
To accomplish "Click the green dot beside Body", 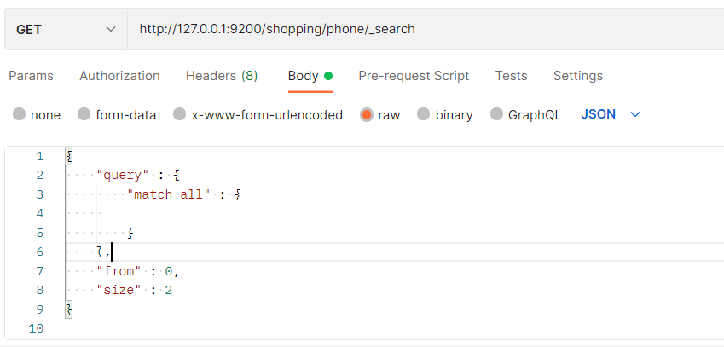I will tap(328, 76).
